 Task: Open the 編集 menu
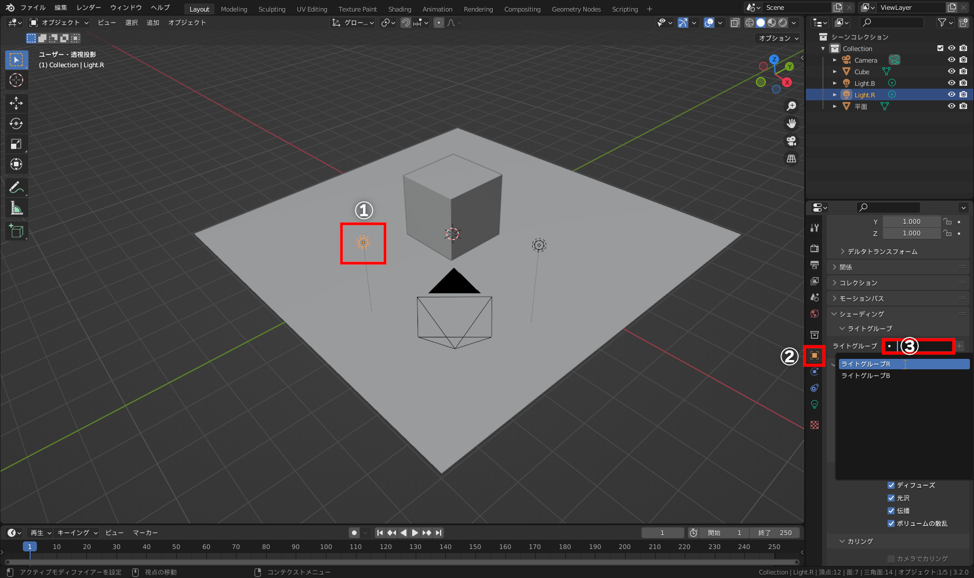click(x=61, y=8)
